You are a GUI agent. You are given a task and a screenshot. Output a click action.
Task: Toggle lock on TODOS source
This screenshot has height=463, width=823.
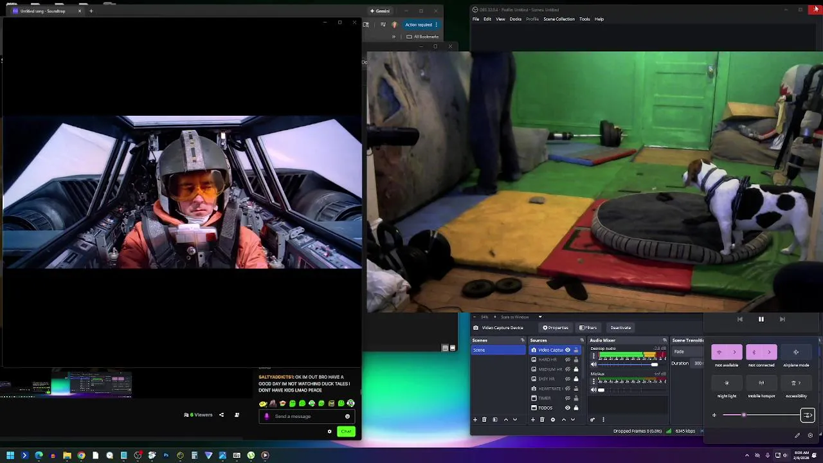576,408
